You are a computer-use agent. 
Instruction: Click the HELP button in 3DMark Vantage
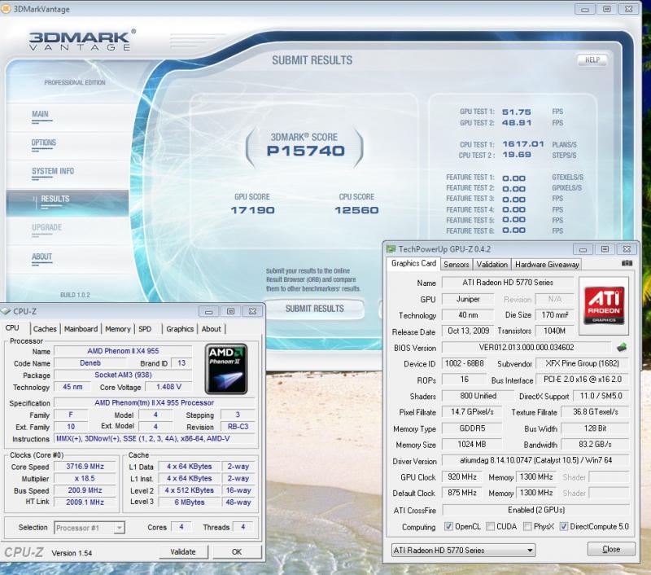coord(592,59)
